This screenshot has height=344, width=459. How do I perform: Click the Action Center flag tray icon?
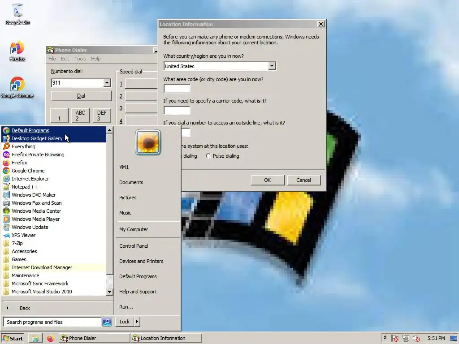click(x=394, y=339)
